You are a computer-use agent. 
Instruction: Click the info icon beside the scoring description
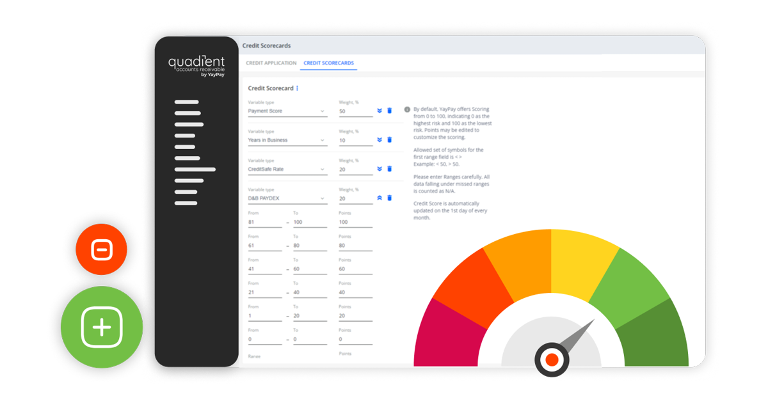pos(407,109)
